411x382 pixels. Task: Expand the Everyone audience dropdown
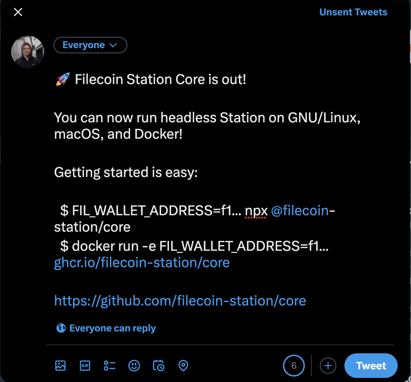(90, 45)
